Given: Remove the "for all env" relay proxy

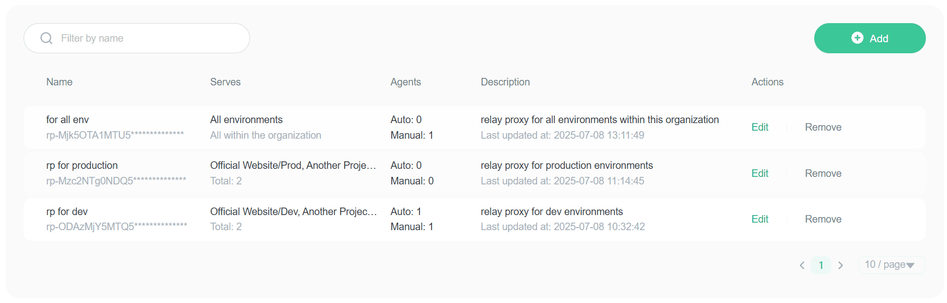Looking at the screenshot, I should 823,127.
